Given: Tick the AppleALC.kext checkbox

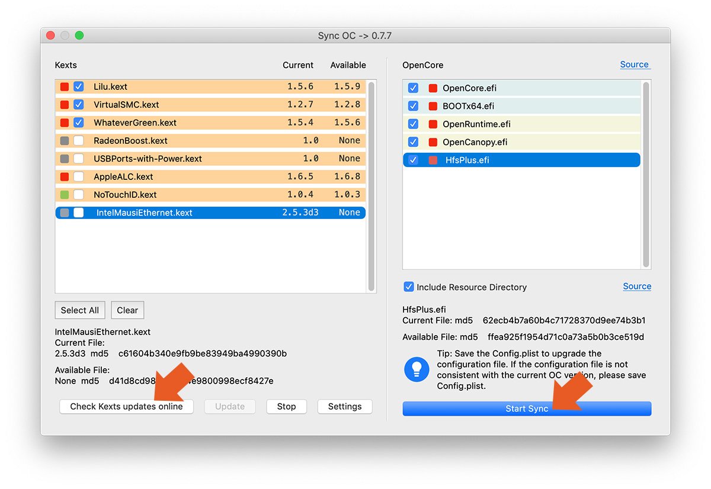Looking at the screenshot, I should tap(79, 176).
